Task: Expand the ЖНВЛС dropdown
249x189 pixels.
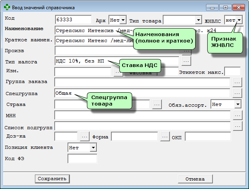Action: tap(239, 20)
